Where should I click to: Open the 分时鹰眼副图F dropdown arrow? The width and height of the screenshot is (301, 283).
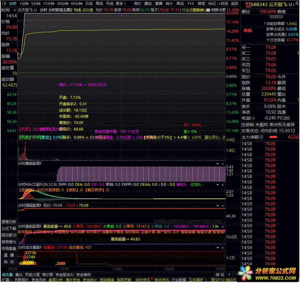(x=218, y=164)
